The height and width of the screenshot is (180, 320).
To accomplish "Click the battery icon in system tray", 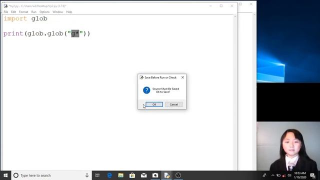I will coord(278,175).
